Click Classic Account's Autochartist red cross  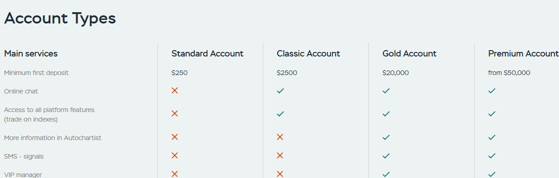pyautogui.click(x=280, y=137)
